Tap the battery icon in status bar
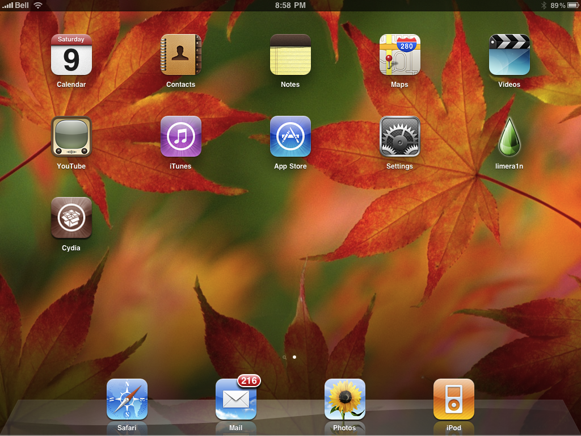581x436 pixels. [573, 5]
